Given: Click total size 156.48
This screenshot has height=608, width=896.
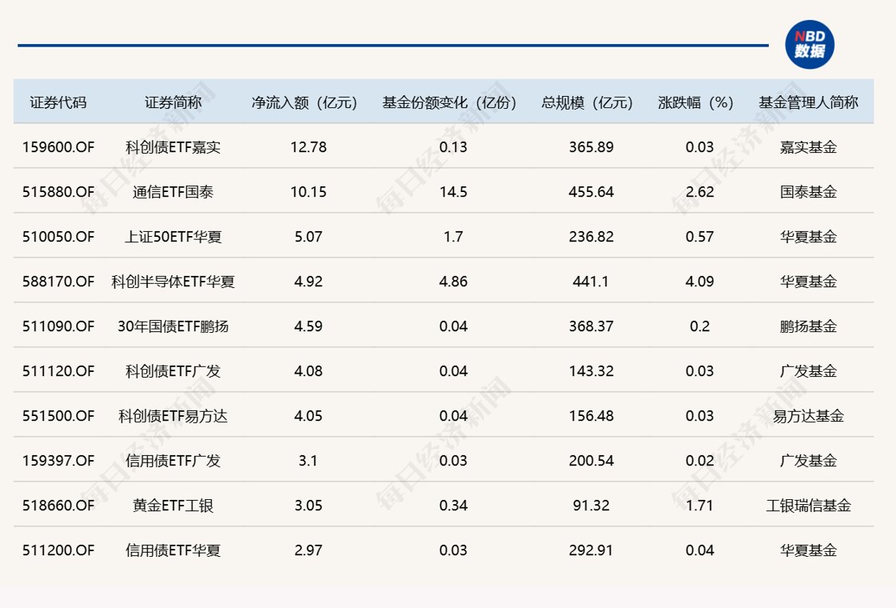Looking at the screenshot, I should click(x=591, y=416).
